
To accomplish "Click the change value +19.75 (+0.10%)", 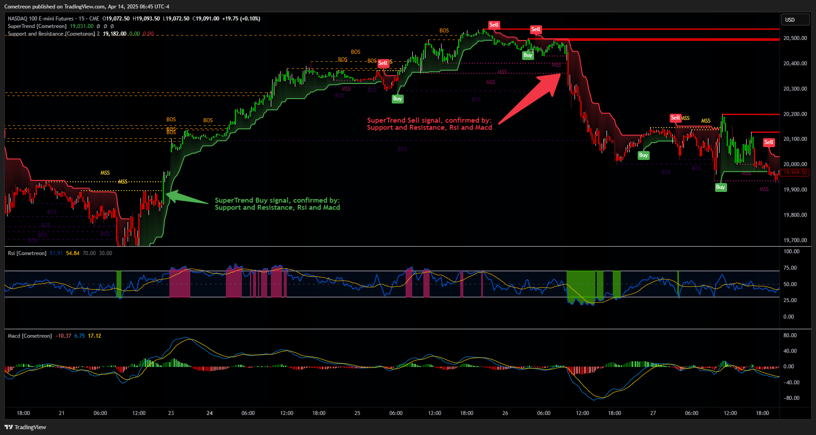I will (241, 19).
